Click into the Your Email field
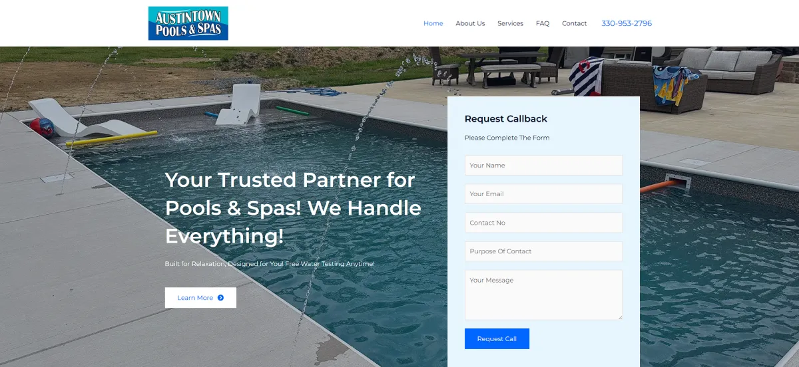The width and height of the screenshot is (799, 367). (543, 194)
